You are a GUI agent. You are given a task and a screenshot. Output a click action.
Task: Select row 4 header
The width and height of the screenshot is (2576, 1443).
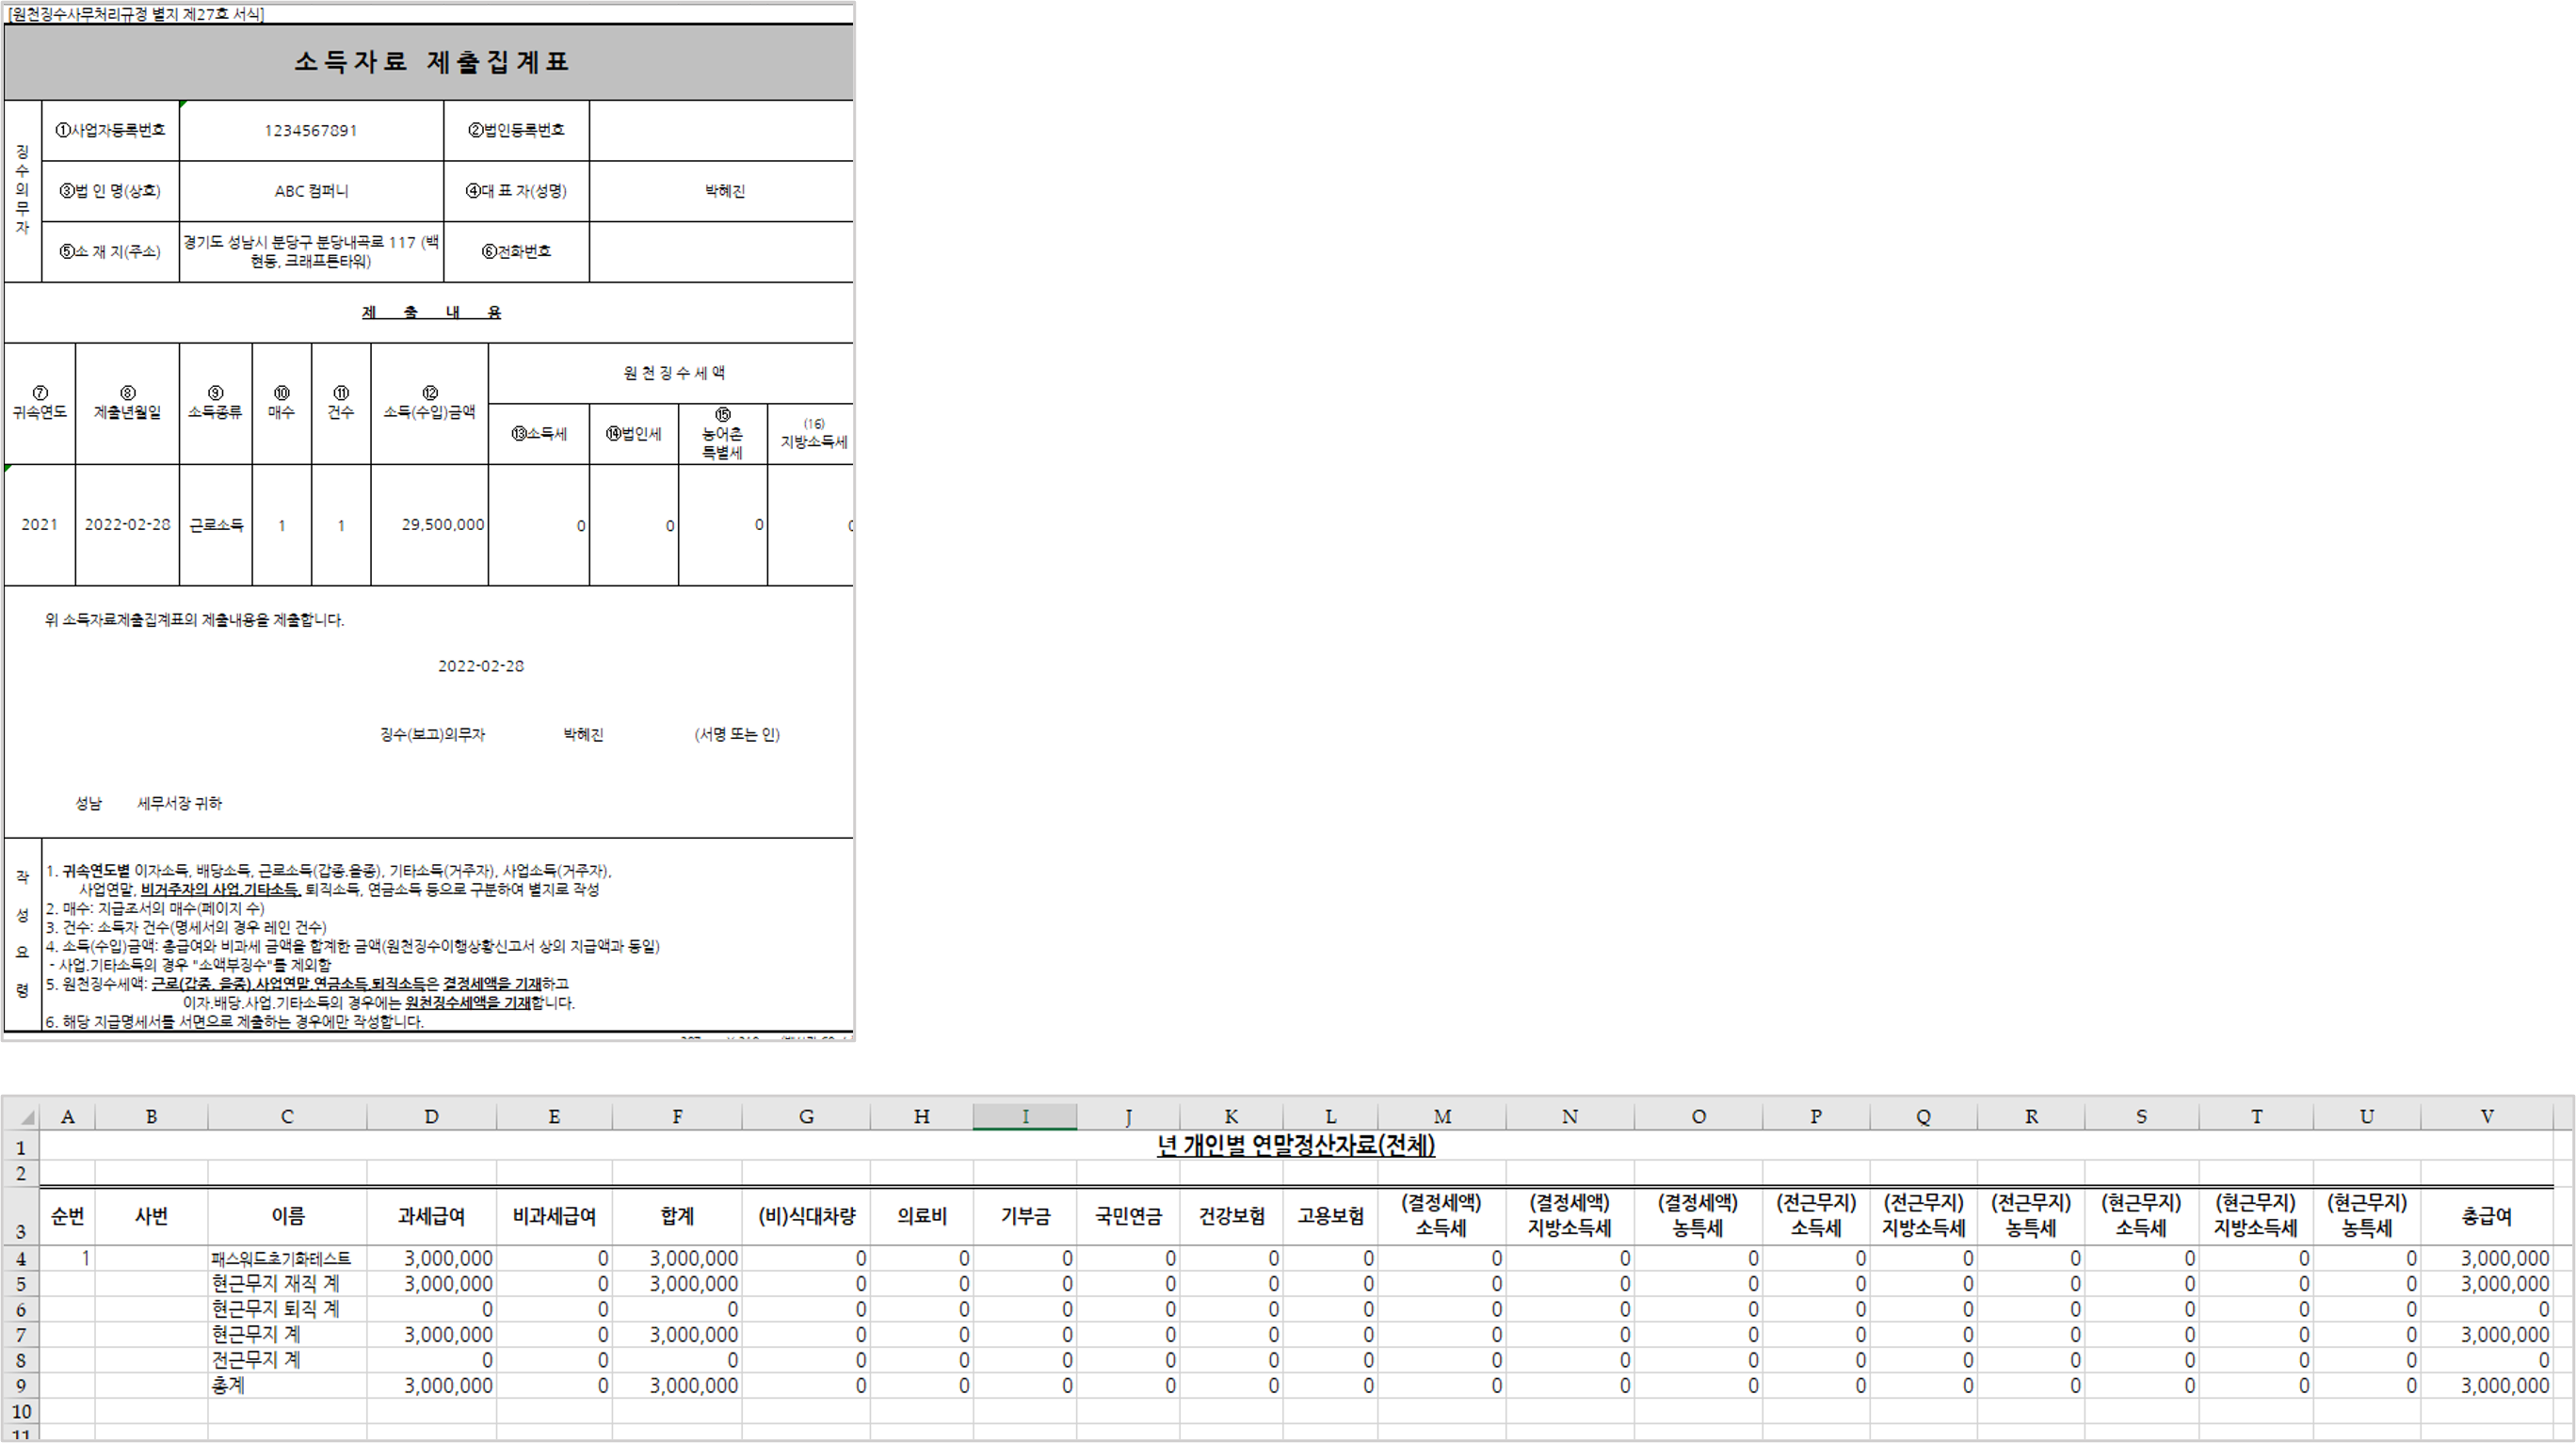(x=21, y=1259)
